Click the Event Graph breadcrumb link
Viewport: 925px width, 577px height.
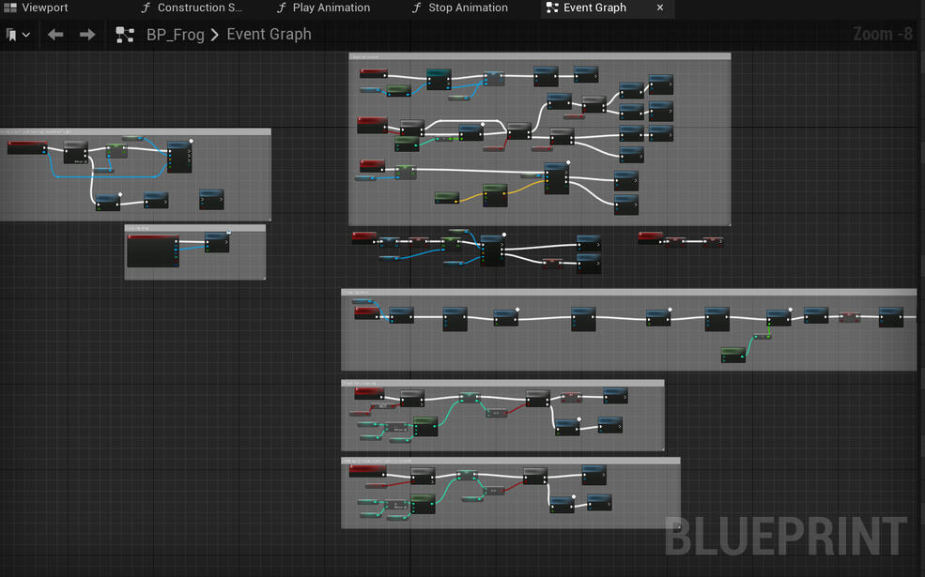[269, 34]
